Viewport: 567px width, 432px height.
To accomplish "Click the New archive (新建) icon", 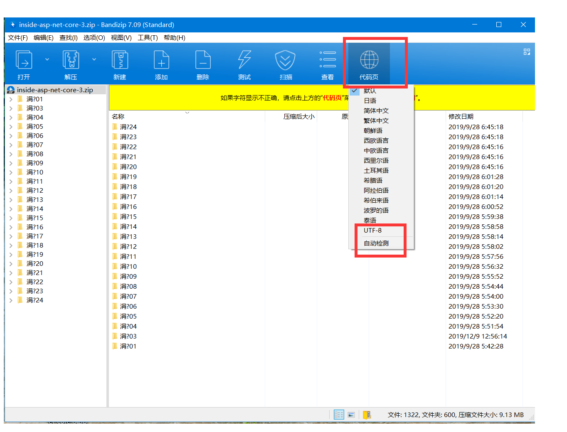I will tap(120, 60).
